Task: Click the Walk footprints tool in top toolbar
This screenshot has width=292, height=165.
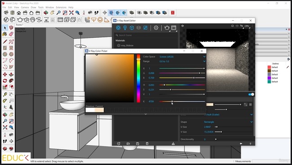Action: 97,13
